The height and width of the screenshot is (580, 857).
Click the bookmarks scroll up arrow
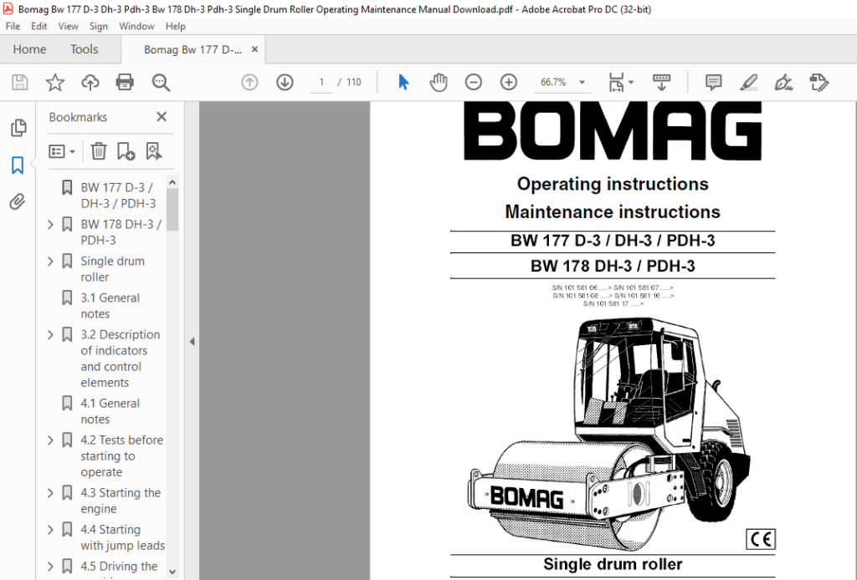[x=172, y=182]
